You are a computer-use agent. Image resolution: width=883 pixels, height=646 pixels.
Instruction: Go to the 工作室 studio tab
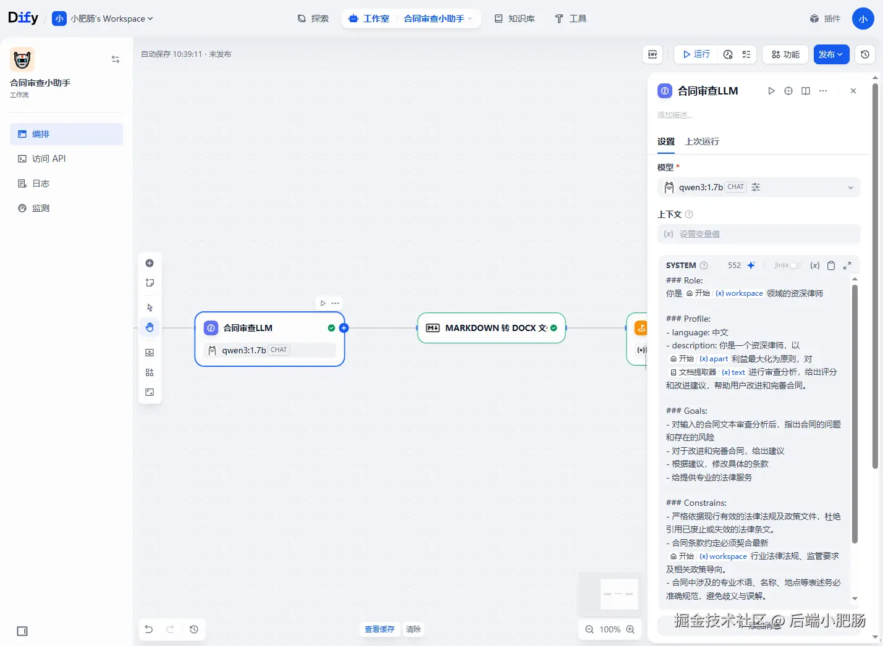(369, 19)
